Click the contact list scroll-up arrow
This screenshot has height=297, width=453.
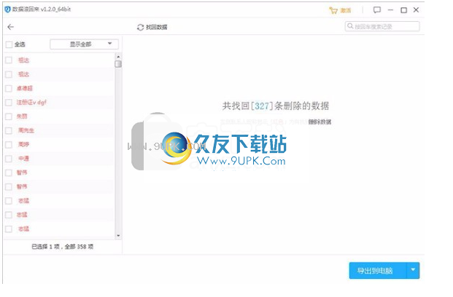(x=118, y=57)
